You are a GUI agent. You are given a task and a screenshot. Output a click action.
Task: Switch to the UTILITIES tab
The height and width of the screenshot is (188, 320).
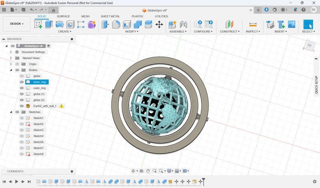coord(161,16)
